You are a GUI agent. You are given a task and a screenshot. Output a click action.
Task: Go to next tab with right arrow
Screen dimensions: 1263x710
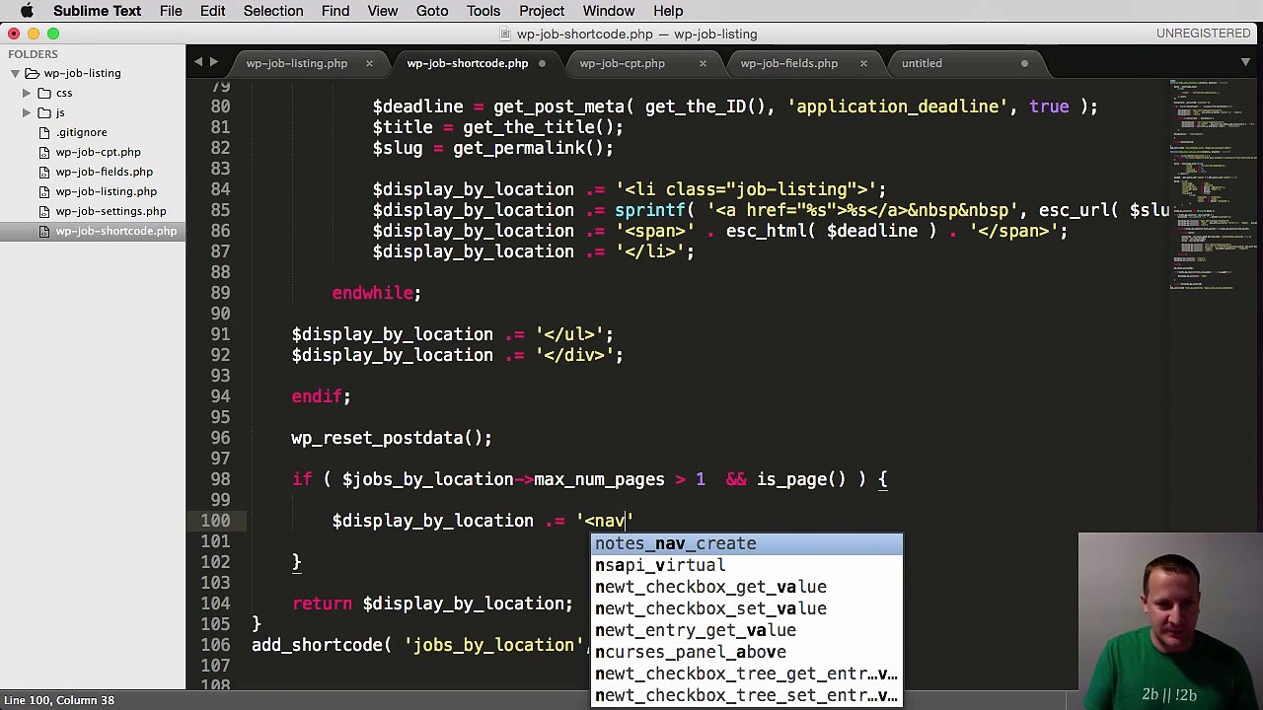[x=213, y=62]
